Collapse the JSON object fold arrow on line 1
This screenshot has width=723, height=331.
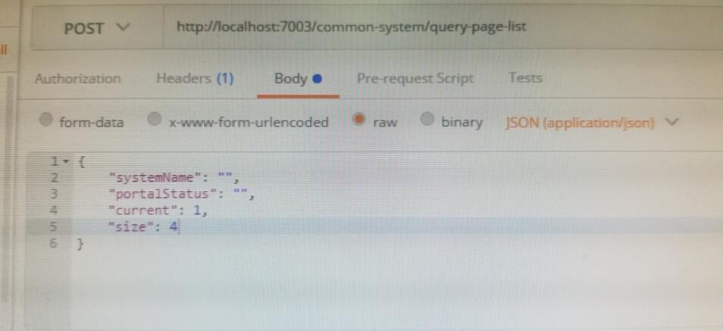coord(65,161)
